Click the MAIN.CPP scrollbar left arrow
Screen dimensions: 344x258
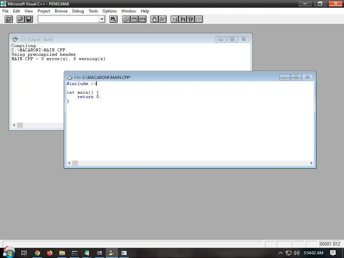click(69, 163)
